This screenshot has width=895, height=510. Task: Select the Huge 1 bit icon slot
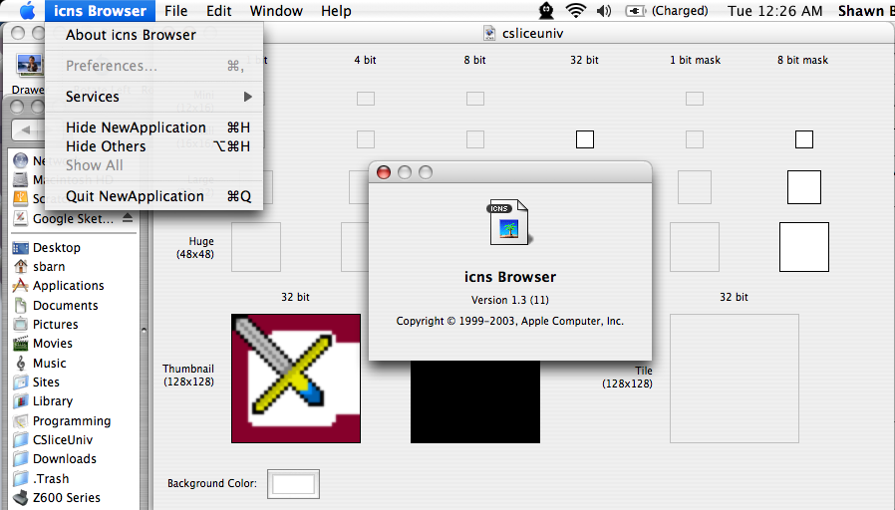256,247
